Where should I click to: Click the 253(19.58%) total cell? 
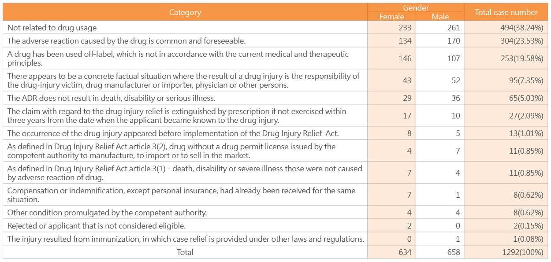pos(506,58)
